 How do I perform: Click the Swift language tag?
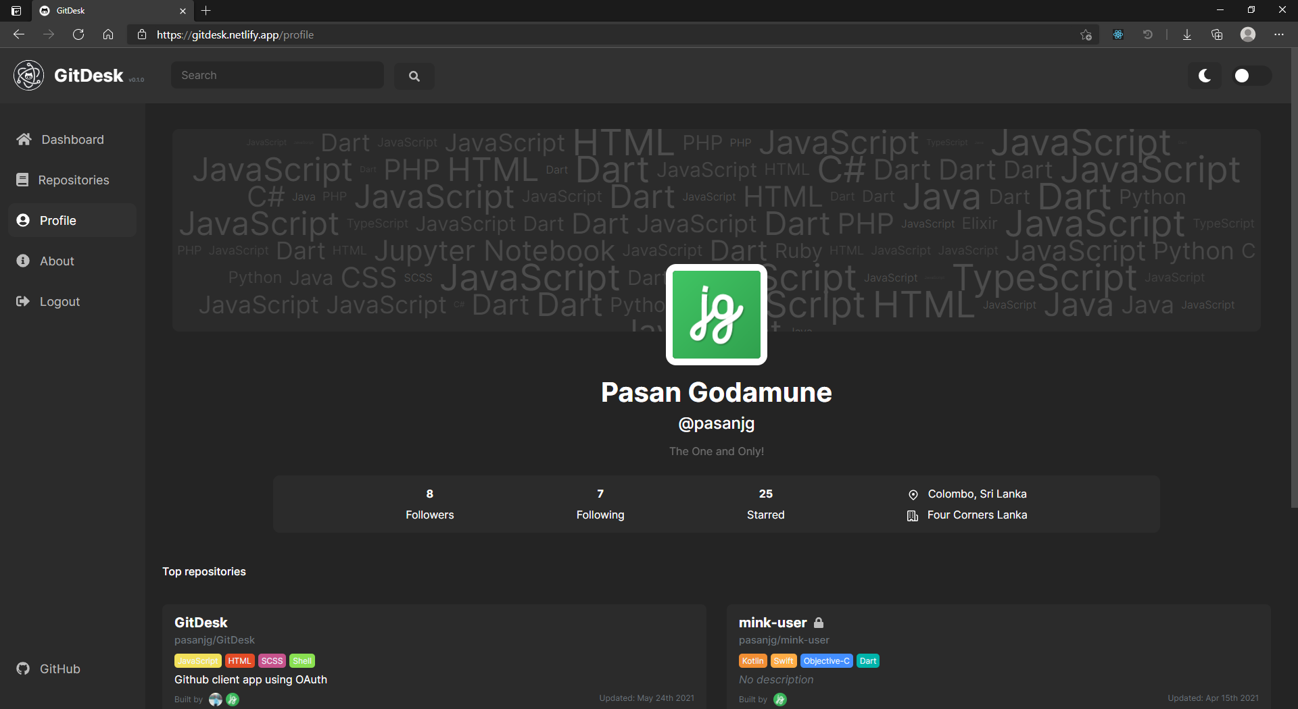tap(784, 661)
